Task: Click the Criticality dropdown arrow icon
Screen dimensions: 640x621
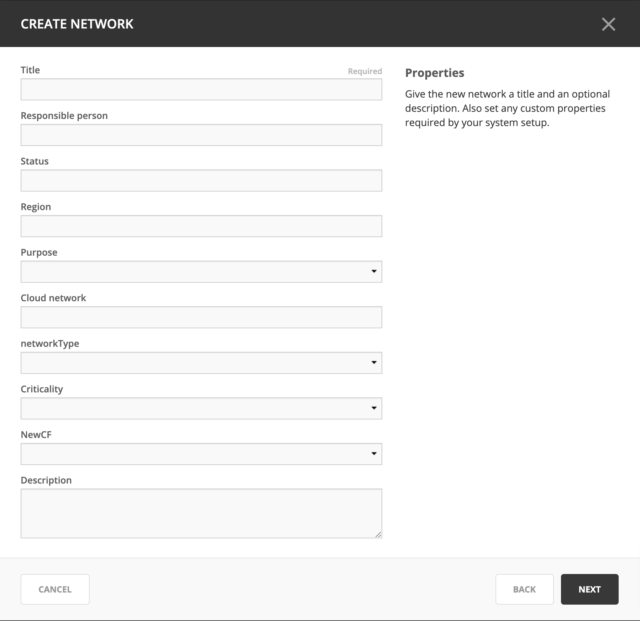Action: [374, 408]
